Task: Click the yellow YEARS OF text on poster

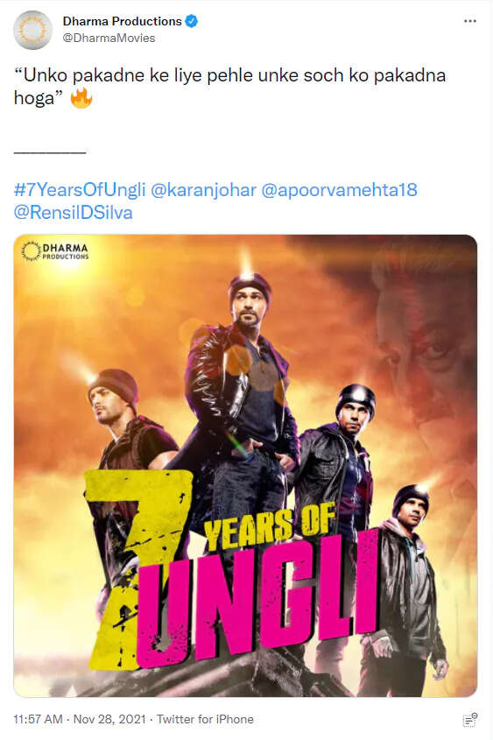Action: (x=270, y=527)
